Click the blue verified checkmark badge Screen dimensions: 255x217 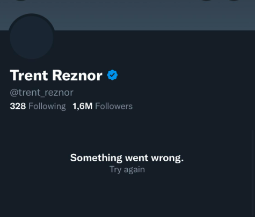(x=112, y=75)
